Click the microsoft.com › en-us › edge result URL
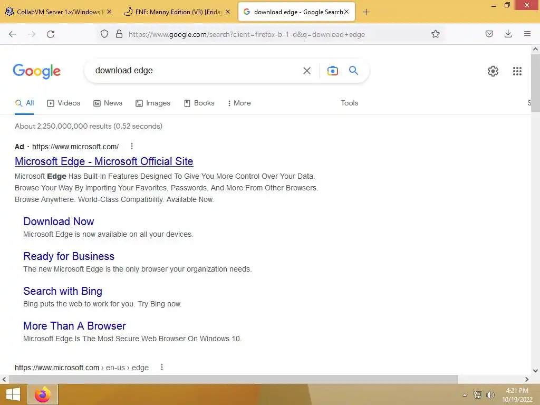Screen dimensions: 540x405 [82, 368]
